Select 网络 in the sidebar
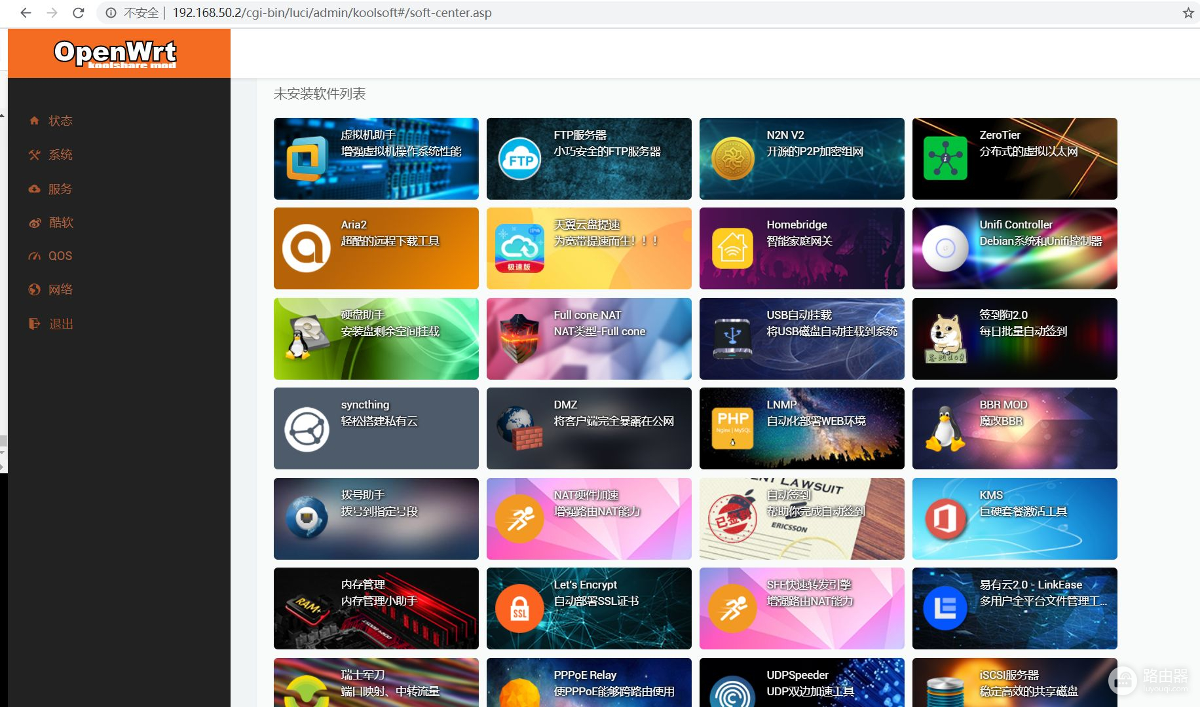 60,290
